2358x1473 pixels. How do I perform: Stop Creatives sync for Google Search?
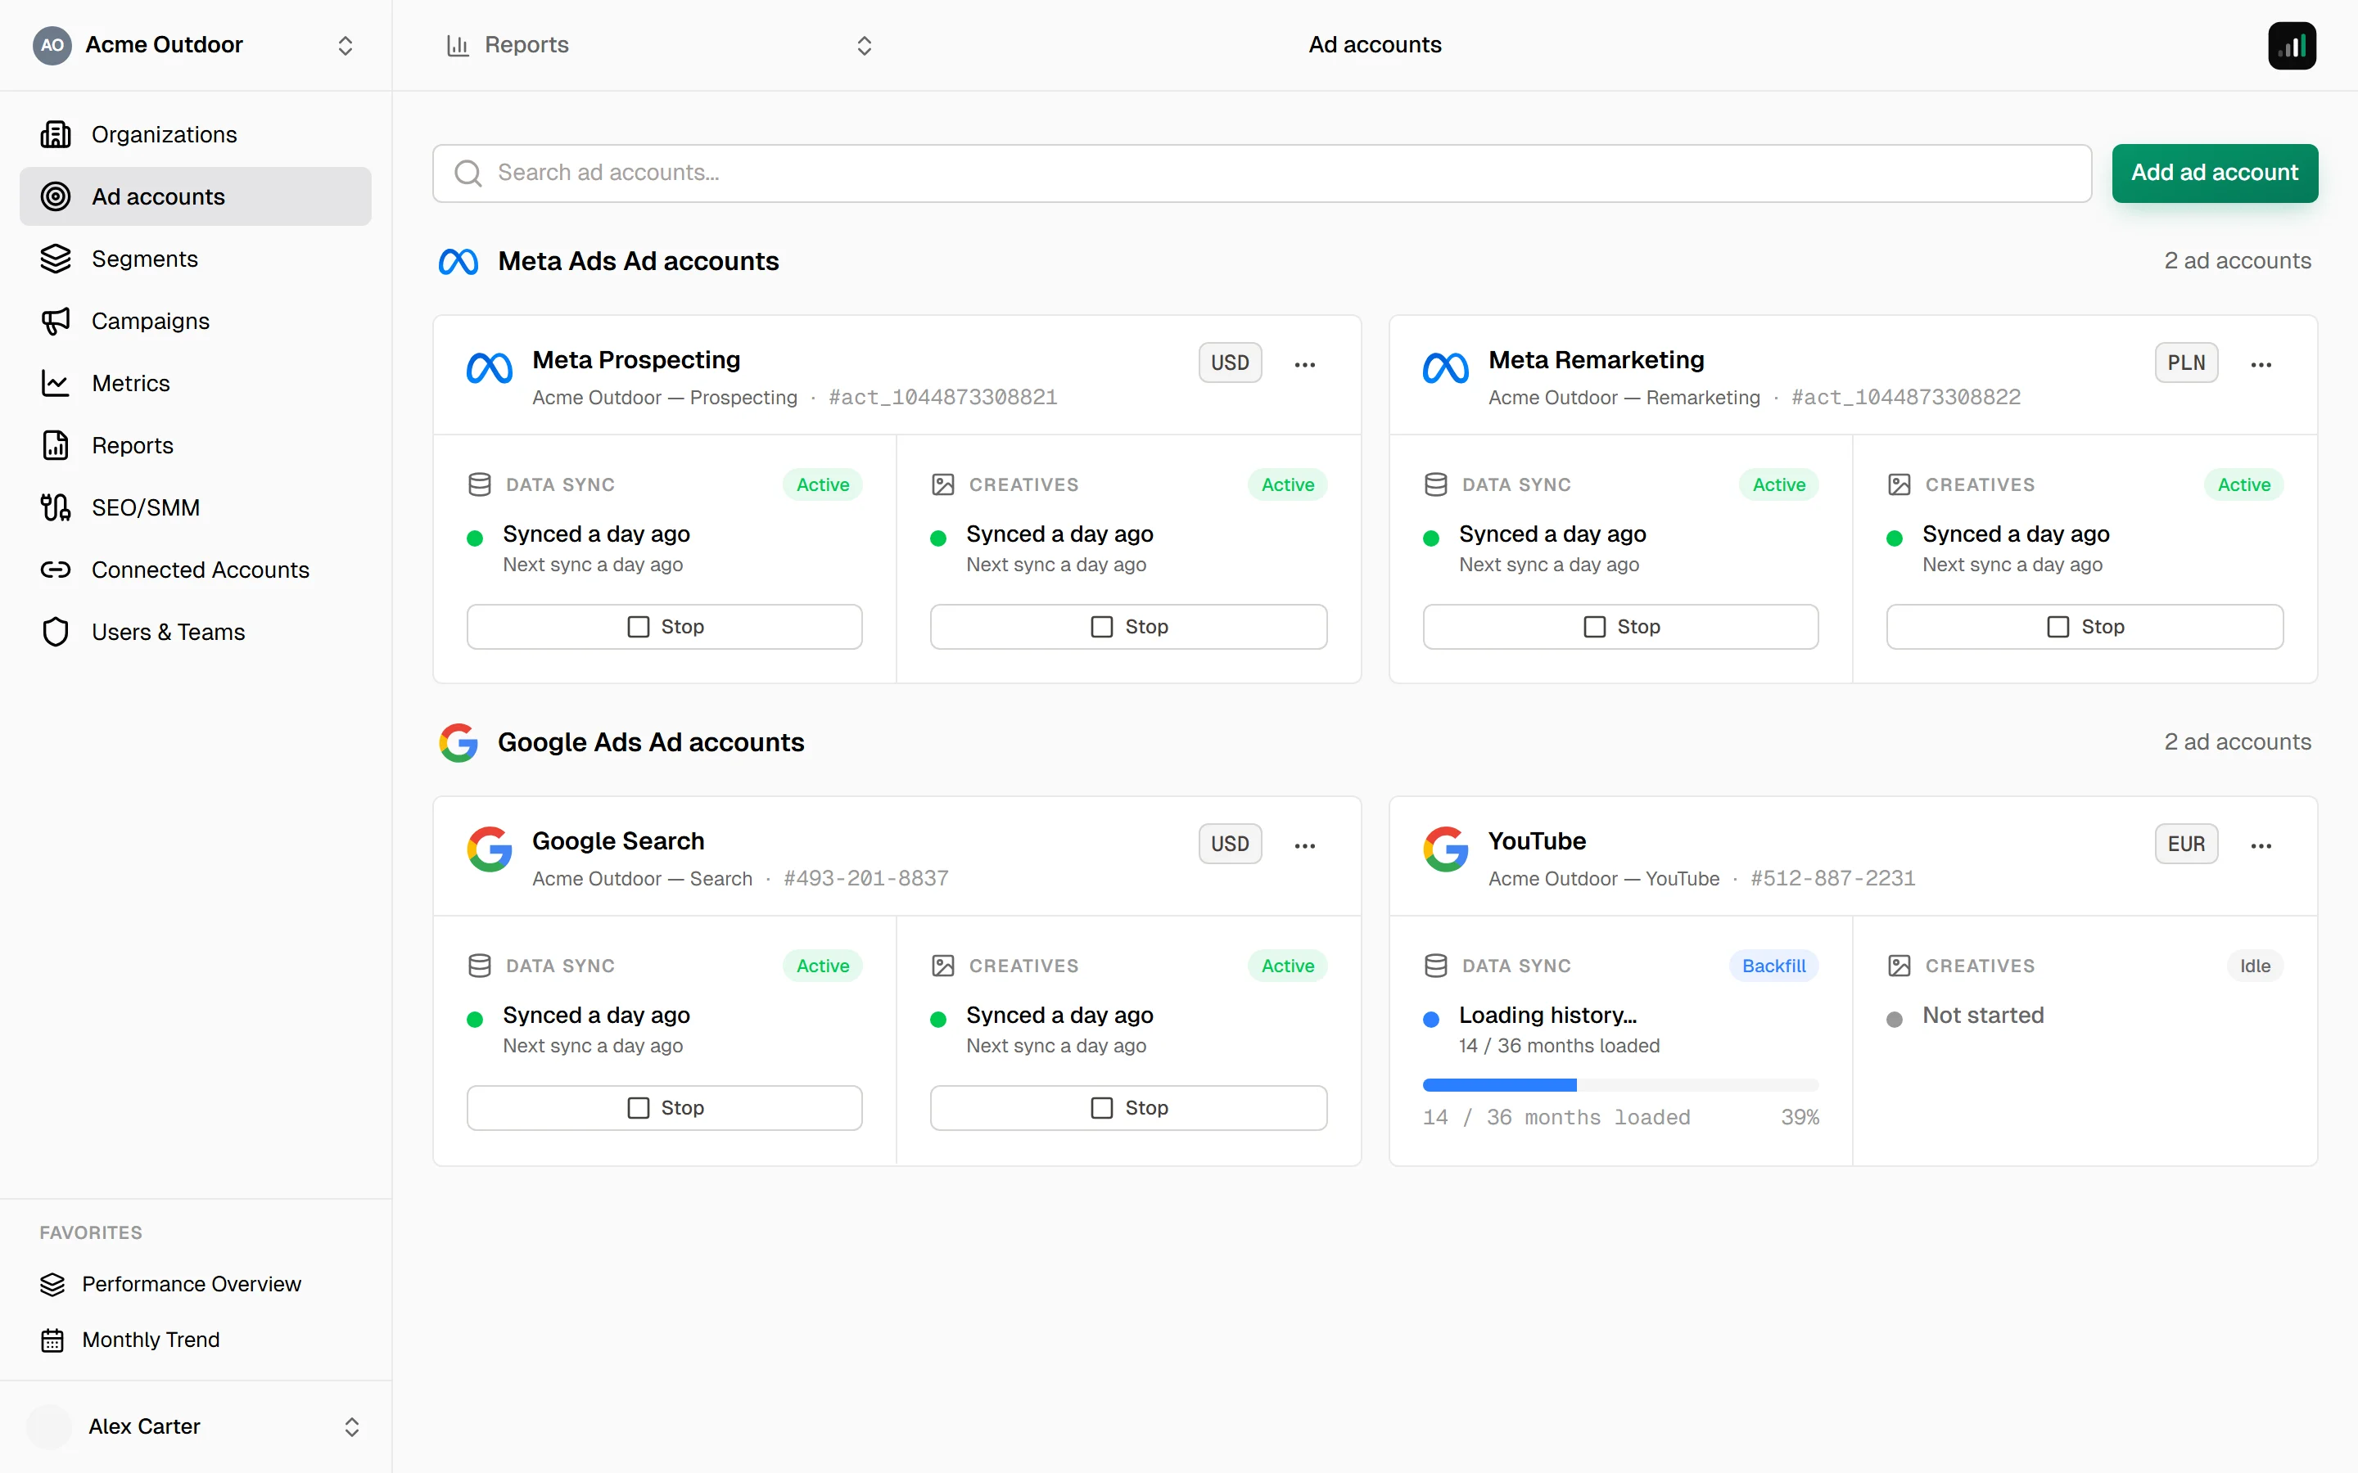coord(1128,1108)
